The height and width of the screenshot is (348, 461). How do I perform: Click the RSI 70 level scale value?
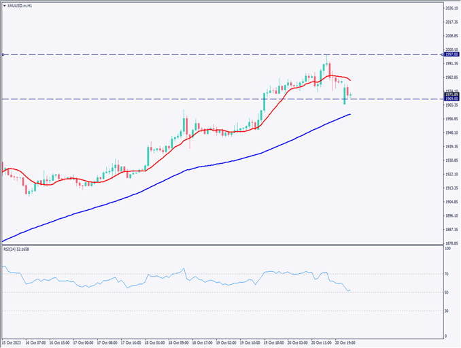[x=447, y=274]
